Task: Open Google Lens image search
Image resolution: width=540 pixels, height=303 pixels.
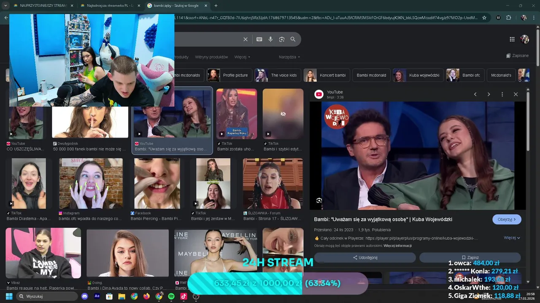Action: pos(282,39)
